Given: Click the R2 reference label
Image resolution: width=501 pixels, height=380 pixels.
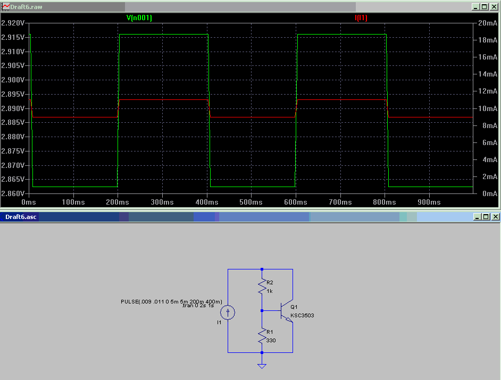Looking at the screenshot, I should click(270, 283).
